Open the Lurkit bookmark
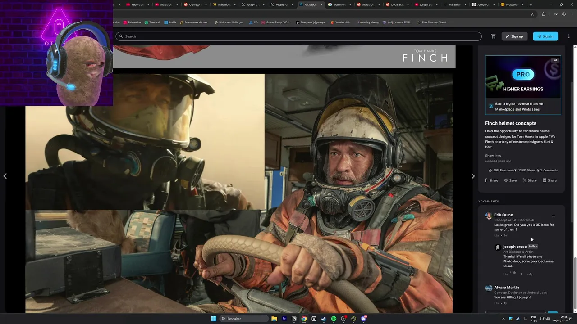This screenshot has width=577, height=324. 170,22
